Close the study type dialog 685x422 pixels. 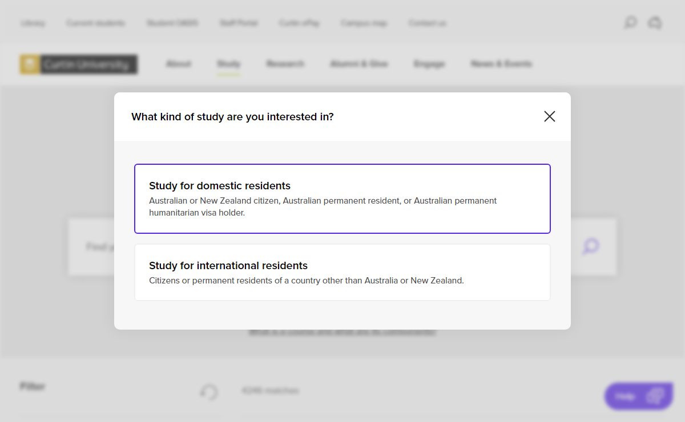click(549, 116)
